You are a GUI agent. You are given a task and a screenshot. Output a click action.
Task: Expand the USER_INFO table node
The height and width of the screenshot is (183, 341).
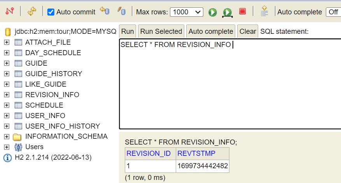pos(7,116)
